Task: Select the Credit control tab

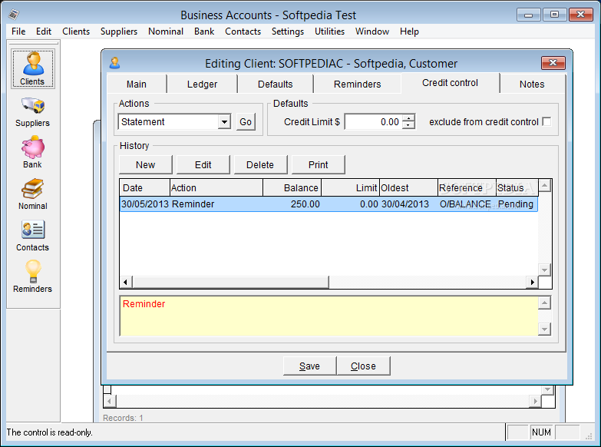Action: point(450,83)
